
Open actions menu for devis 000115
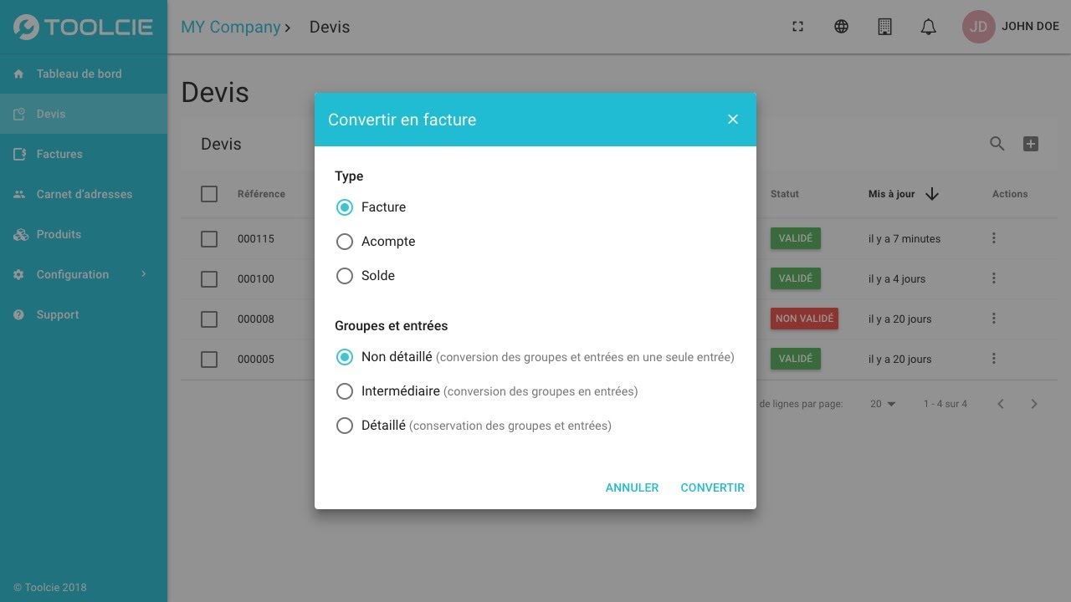pos(993,238)
